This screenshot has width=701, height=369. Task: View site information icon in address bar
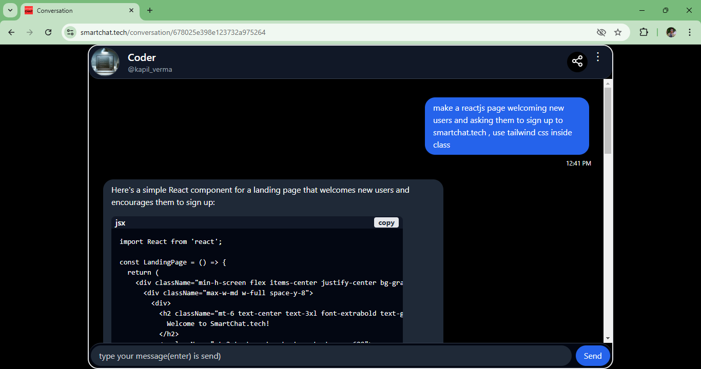tap(70, 32)
